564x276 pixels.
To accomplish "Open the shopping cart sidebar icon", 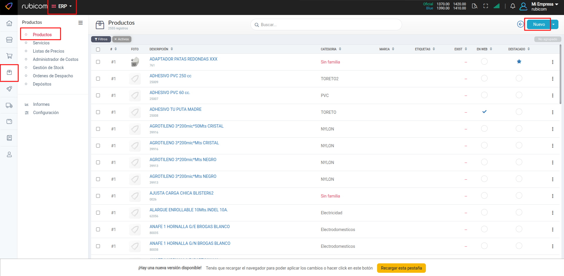I will point(9,56).
